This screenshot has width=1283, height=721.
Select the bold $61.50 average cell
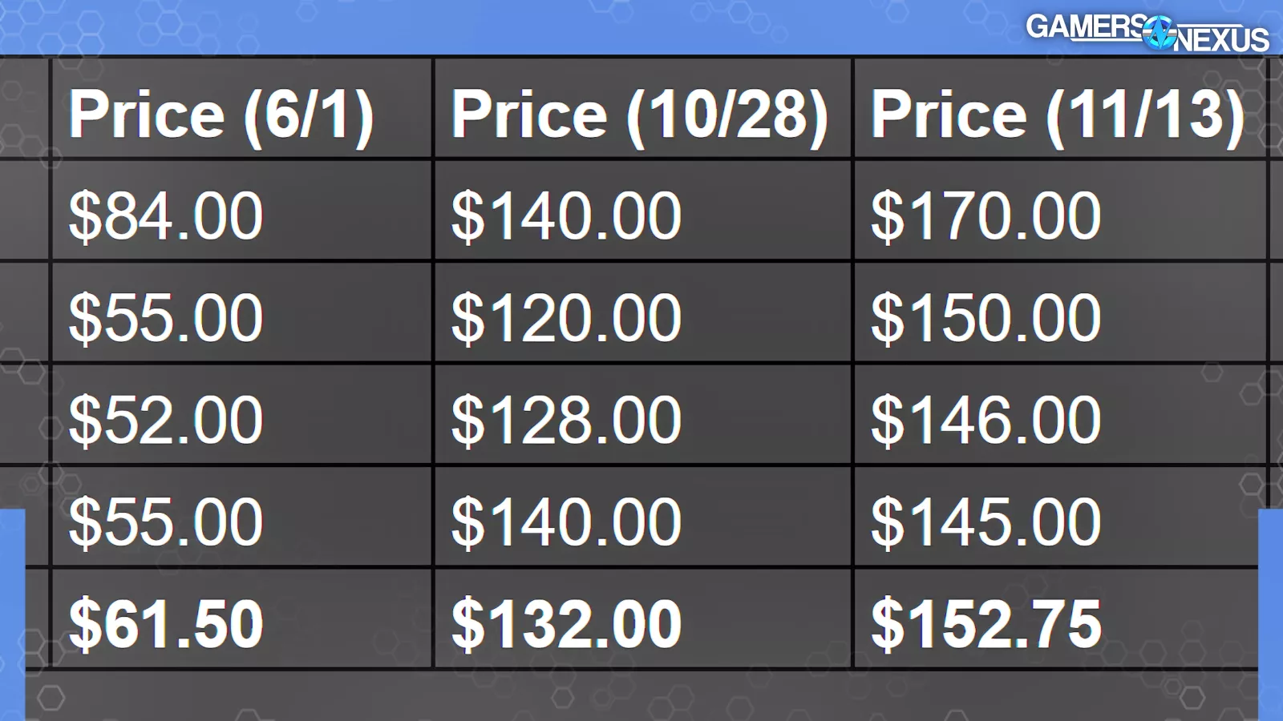(166, 623)
